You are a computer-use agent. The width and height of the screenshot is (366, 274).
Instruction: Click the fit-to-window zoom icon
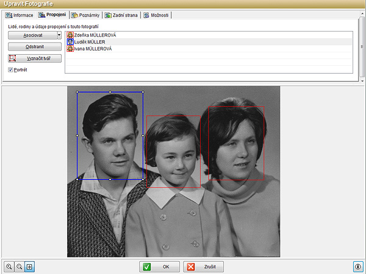pos(29,267)
